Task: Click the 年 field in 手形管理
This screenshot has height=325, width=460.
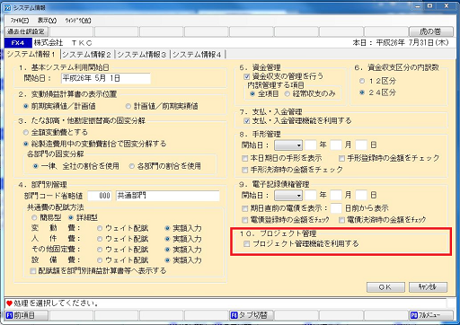Action: 311,145
